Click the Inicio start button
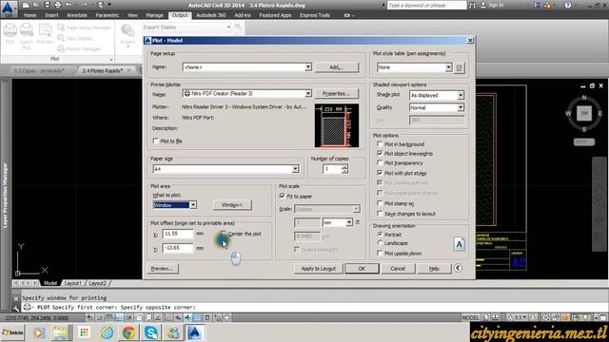 pos(12,332)
